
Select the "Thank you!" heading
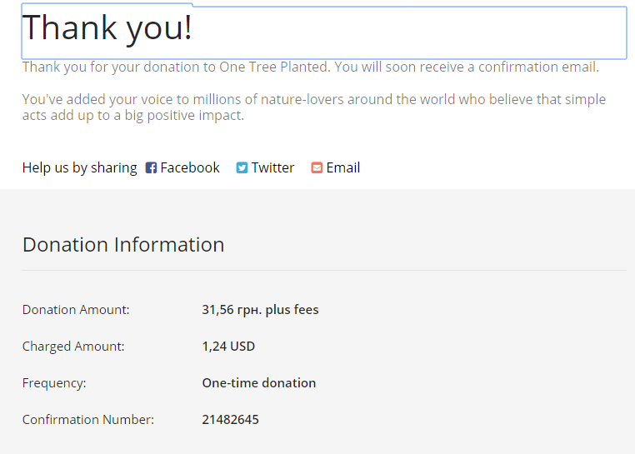[x=107, y=28]
